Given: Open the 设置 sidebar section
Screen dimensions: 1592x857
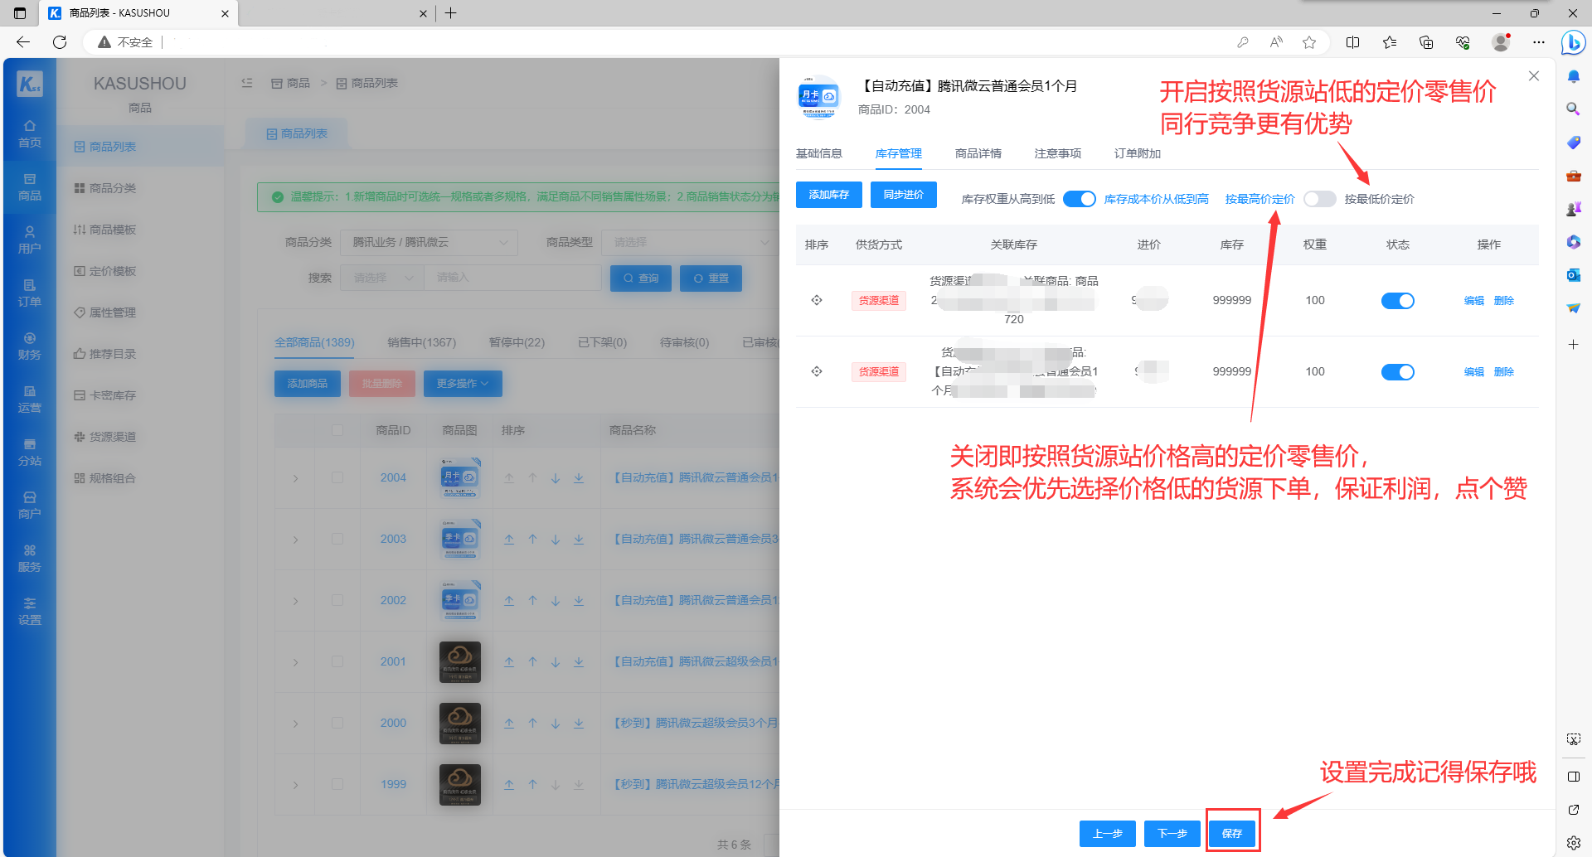Looking at the screenshot, I should tap(30, 611).
